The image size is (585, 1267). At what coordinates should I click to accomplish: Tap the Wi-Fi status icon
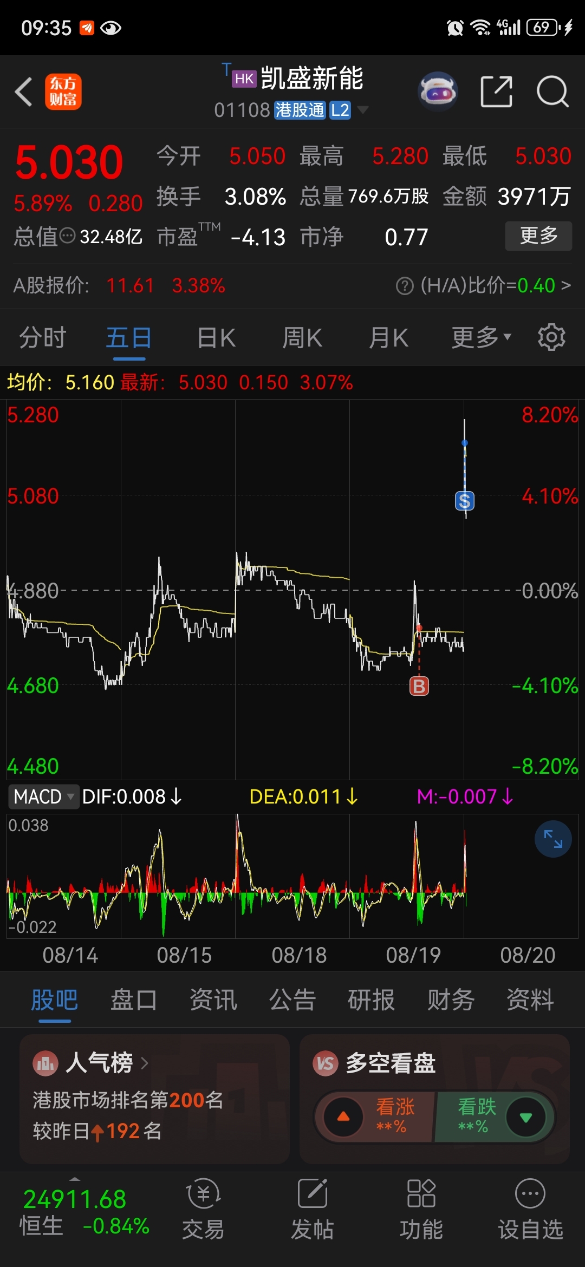[480, 28]
